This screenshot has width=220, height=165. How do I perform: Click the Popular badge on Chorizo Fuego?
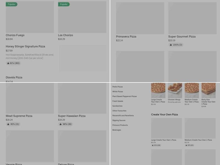point(12,4)
